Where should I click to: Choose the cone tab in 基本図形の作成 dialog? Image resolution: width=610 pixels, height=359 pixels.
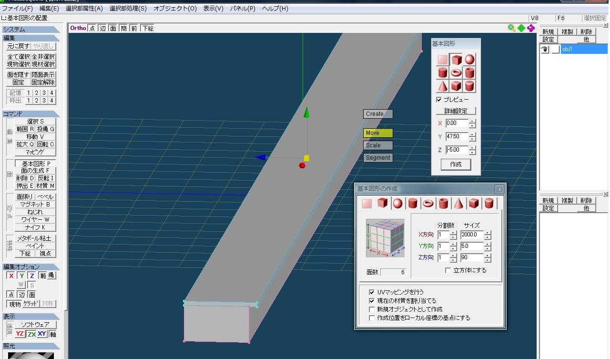[458, 204]
